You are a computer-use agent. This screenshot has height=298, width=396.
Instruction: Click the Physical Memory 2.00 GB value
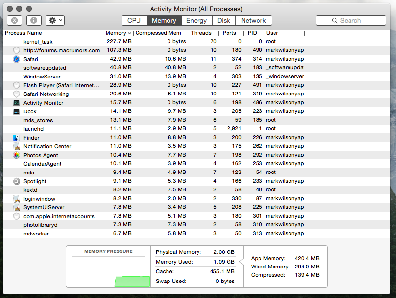[224, 252]
